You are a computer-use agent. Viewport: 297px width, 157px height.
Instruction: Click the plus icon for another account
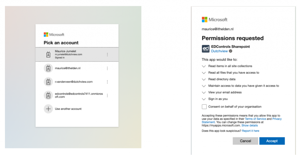coord(48,109)
